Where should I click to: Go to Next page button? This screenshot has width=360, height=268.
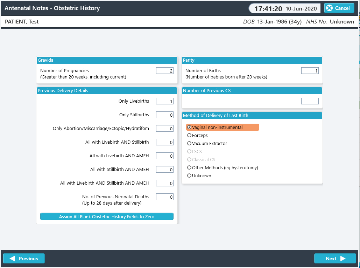(335, 259)
